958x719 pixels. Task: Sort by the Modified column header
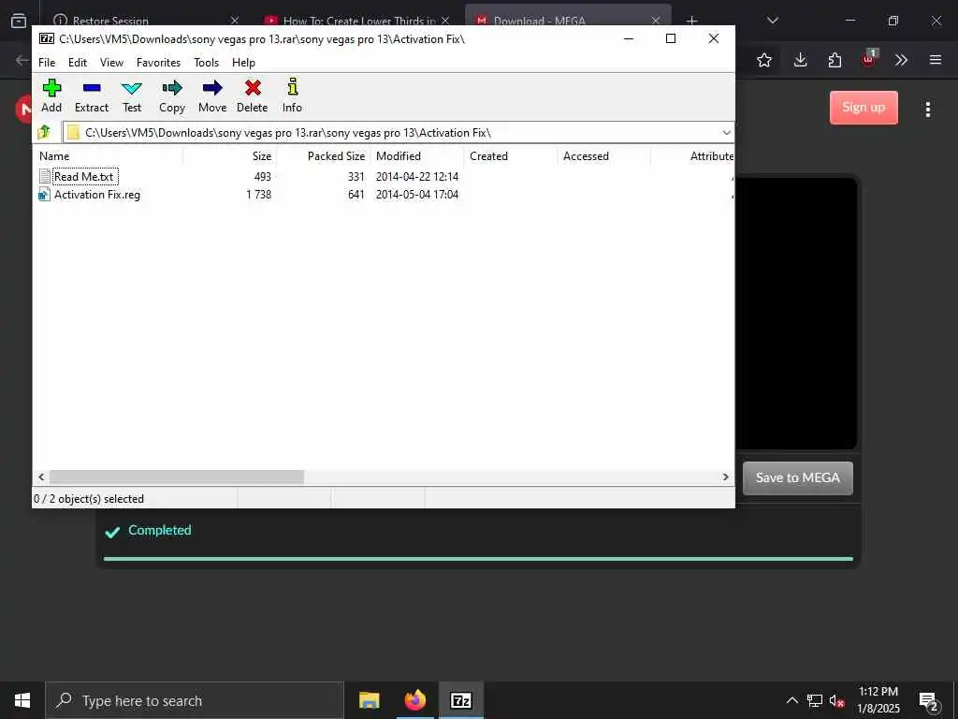coord(416,156)
